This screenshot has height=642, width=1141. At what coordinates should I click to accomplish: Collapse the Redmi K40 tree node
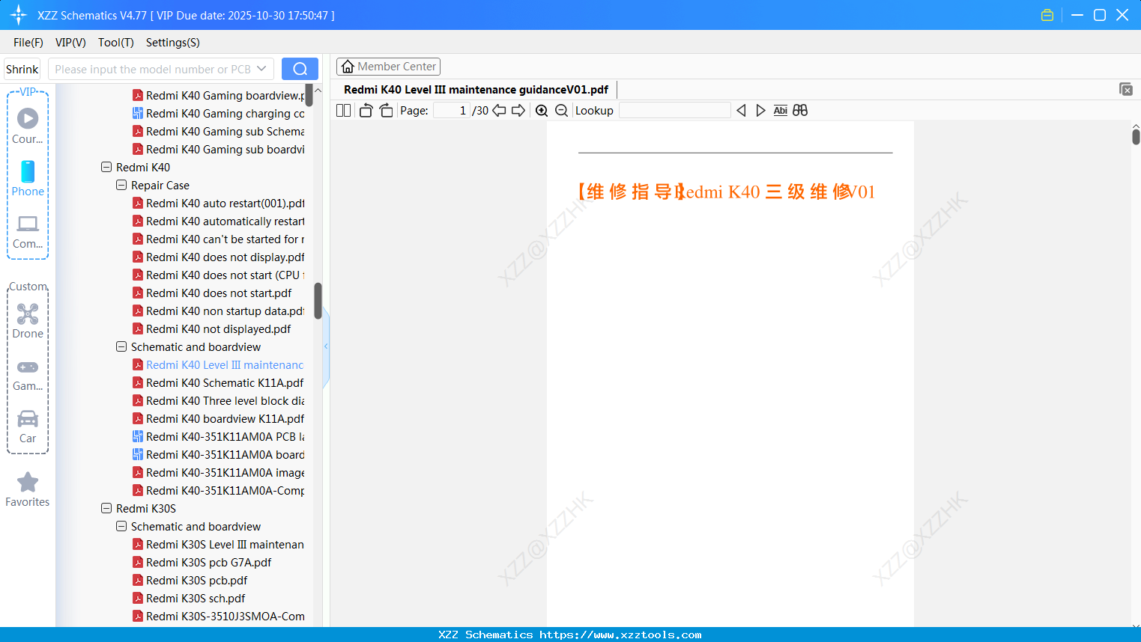pyautogui.click(x=106, y=167)
